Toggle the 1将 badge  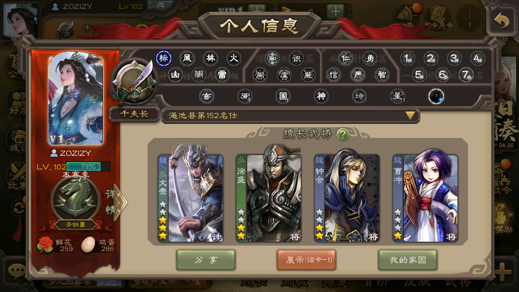point(408,58)
